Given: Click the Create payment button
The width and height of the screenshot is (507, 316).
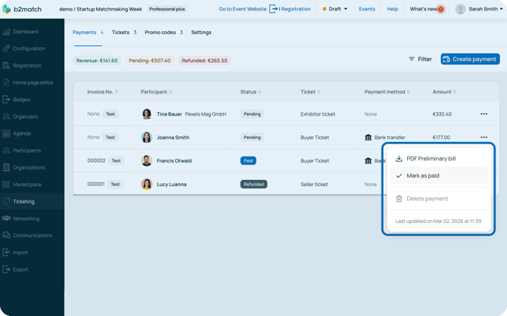Looking at the screenshot, I should (x=470, y=59).
